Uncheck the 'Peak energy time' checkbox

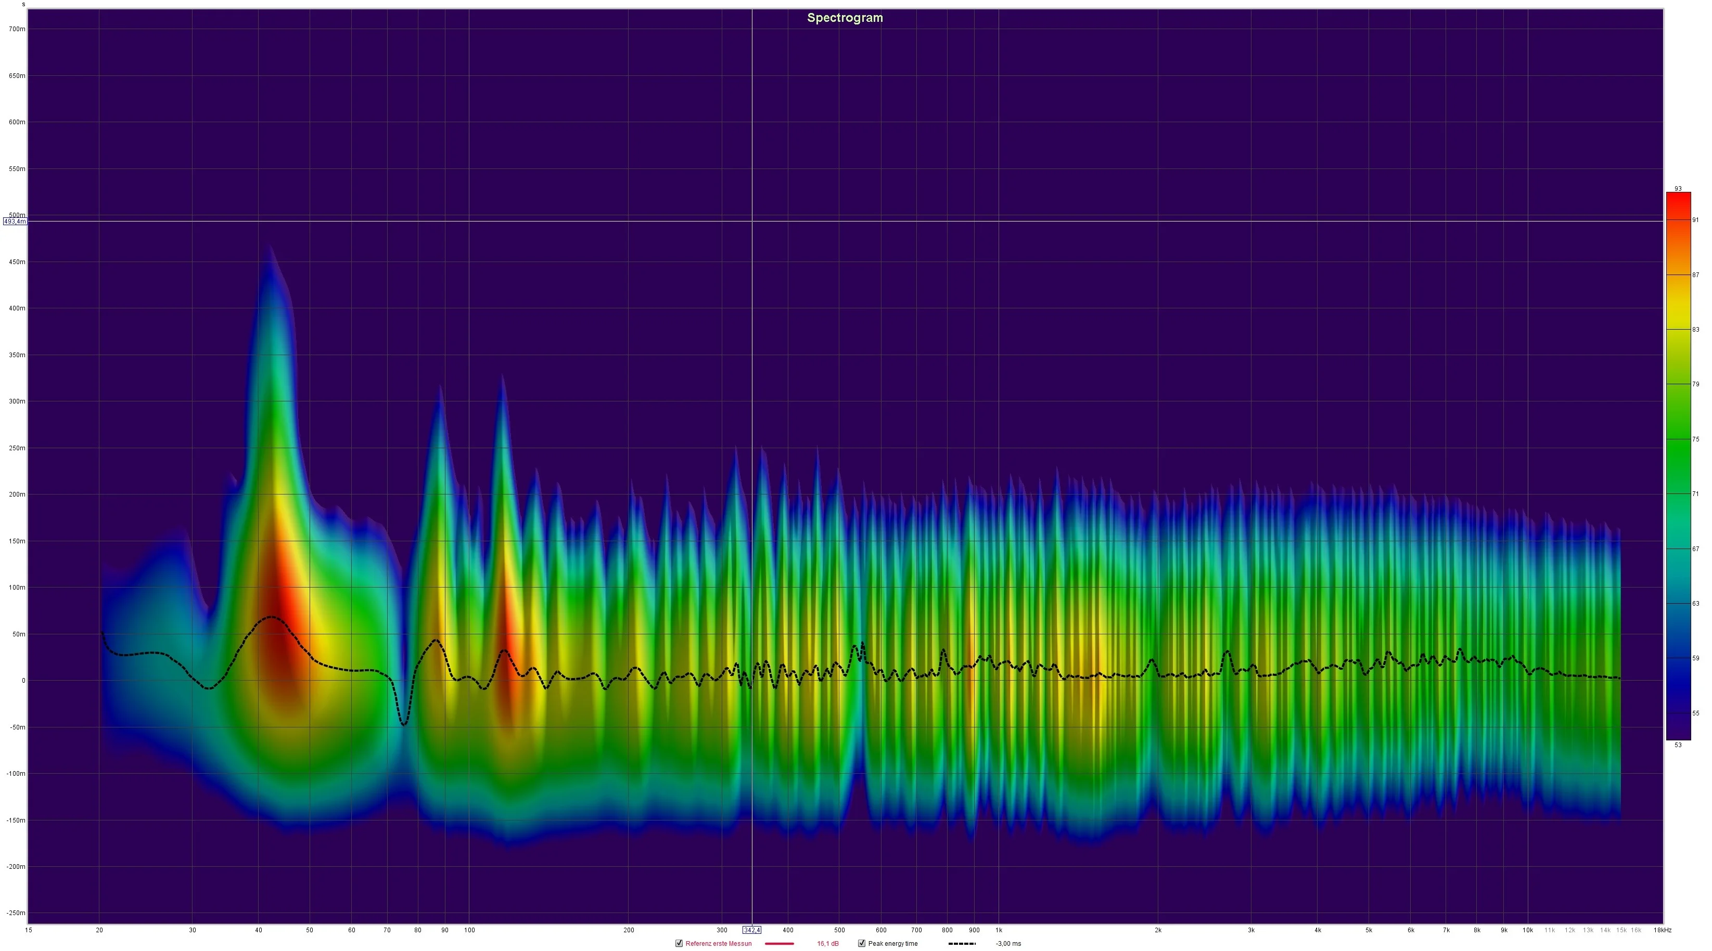(861, 943)
